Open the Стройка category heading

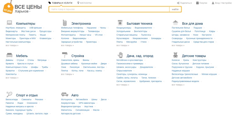78,56
